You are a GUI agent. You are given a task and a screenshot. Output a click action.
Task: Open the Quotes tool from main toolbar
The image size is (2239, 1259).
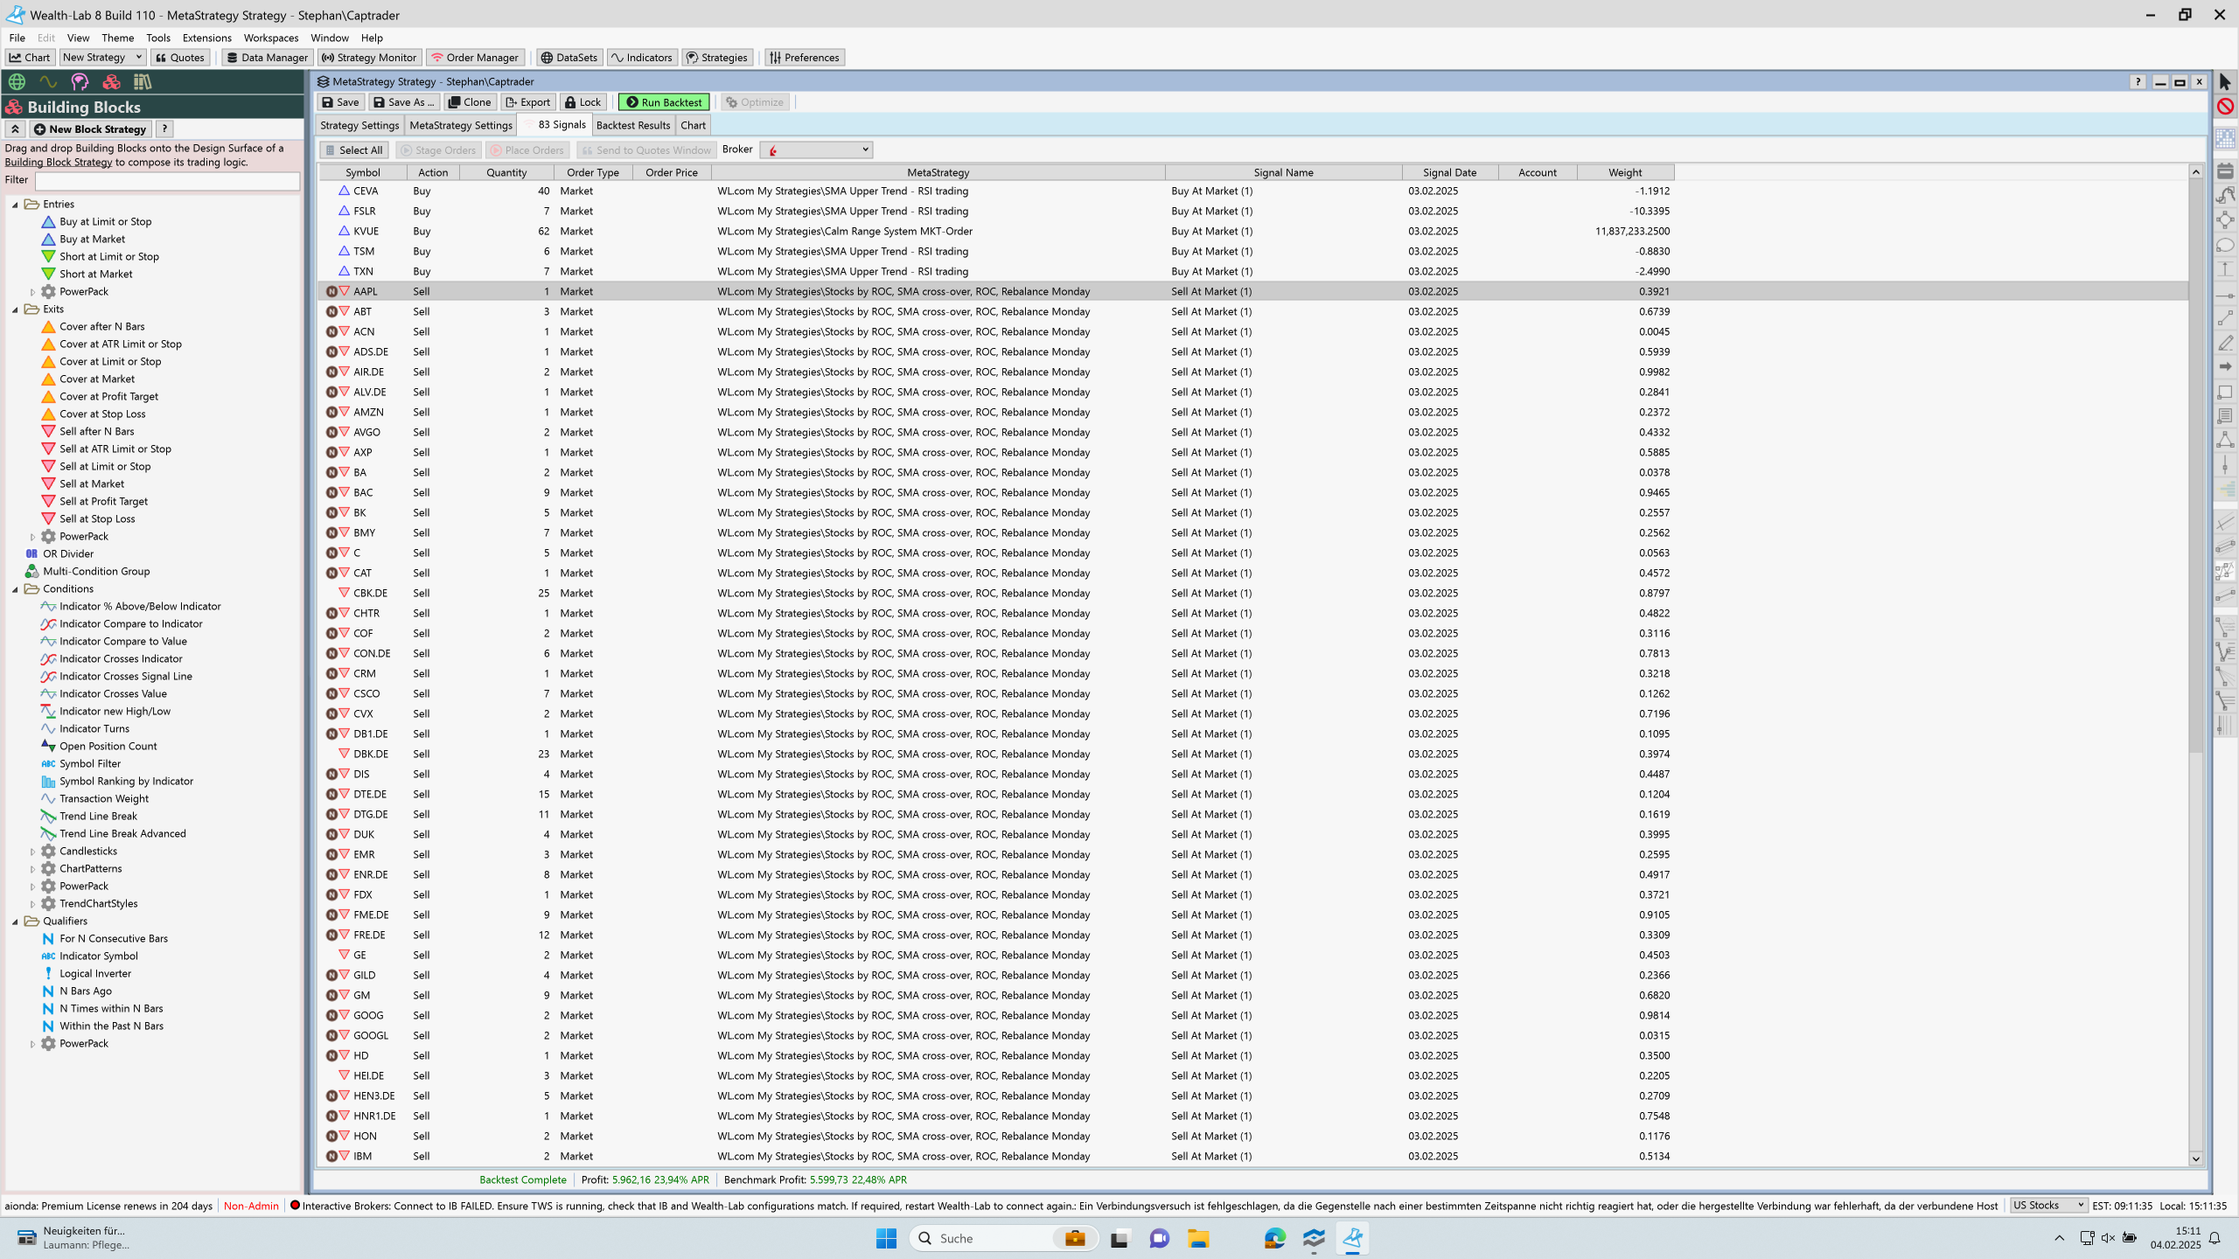click(180, 58)
